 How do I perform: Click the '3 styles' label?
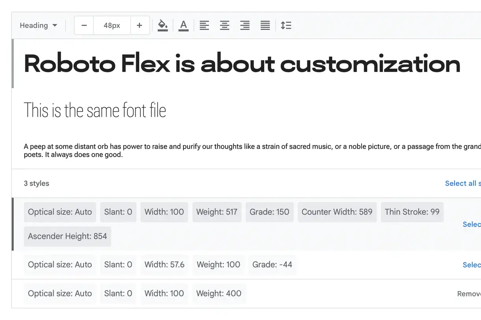point(36,183)
